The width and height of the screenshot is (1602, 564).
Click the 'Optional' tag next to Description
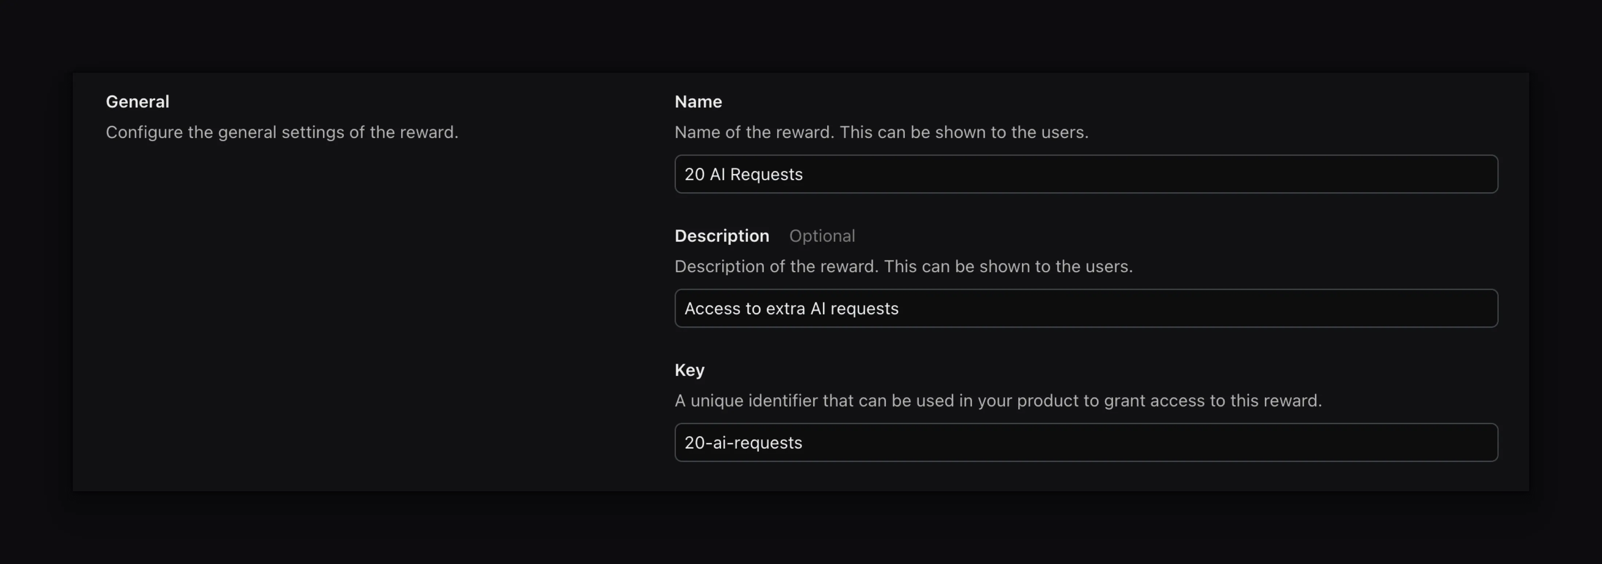click(822, 236)
